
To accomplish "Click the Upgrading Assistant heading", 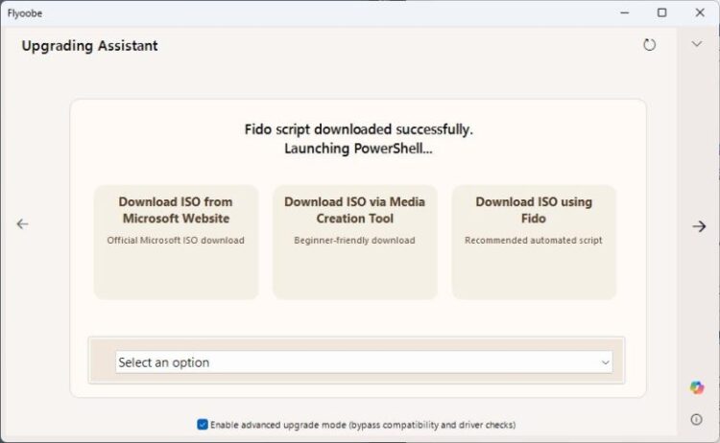I will tap(89, 46).
